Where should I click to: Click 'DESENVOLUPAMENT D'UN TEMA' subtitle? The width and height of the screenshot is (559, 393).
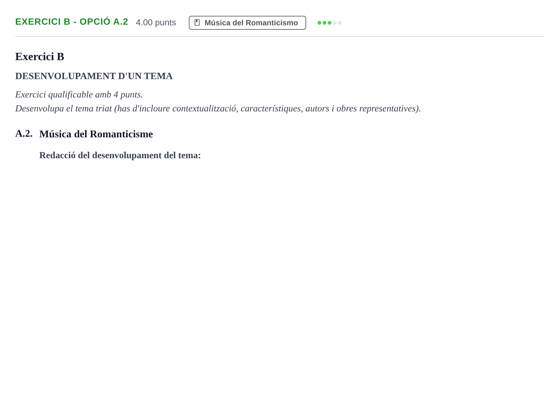(x=94, y=76)
